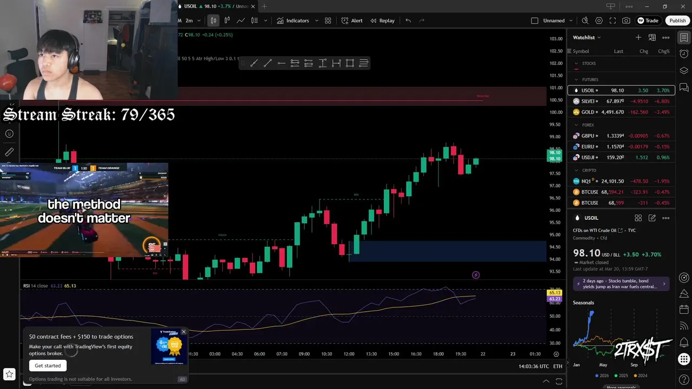Viewport: 692px width, 389px height.
Task: Collapse the STOCKS watchlist section
Action: click(576, 63)
